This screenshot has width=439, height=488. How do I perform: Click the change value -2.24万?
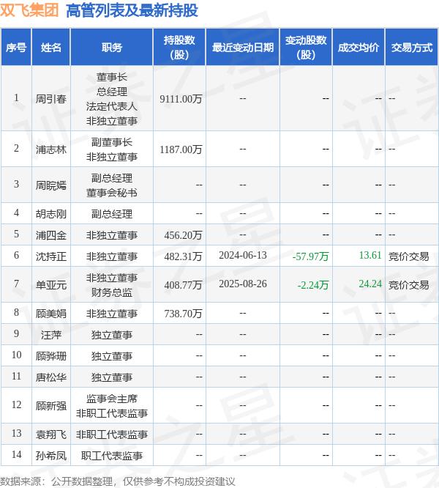coord(313,285)
